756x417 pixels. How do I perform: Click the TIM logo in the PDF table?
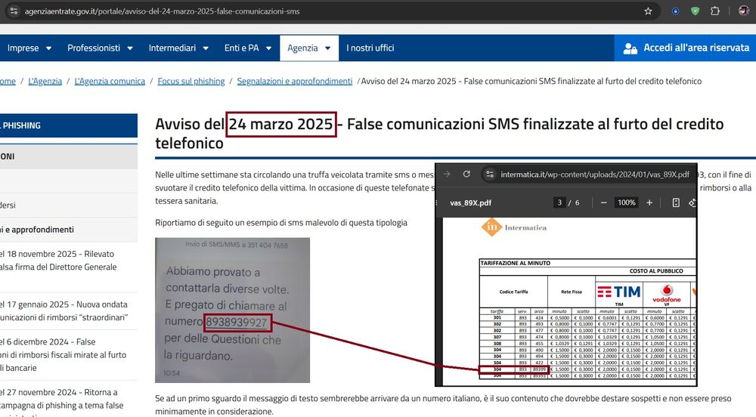pos(619,292)
